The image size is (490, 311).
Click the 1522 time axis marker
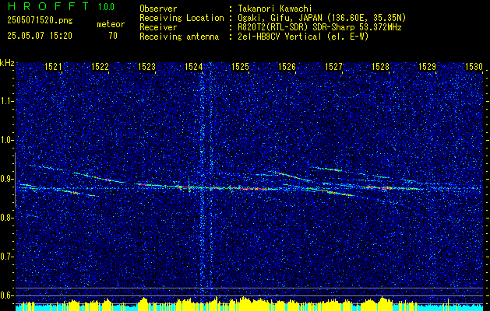point(100,66)
